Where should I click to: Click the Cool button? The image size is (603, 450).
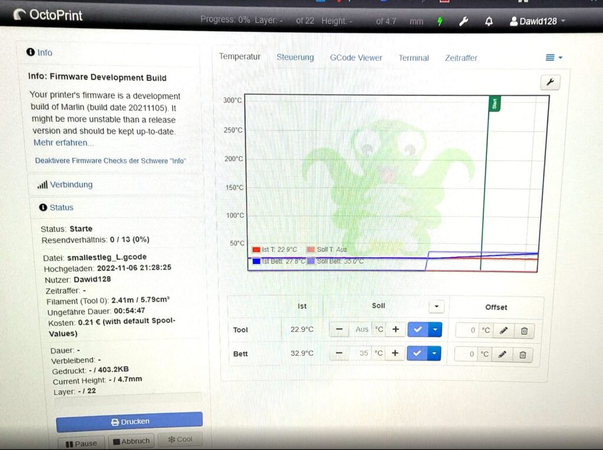coord(180,439)
